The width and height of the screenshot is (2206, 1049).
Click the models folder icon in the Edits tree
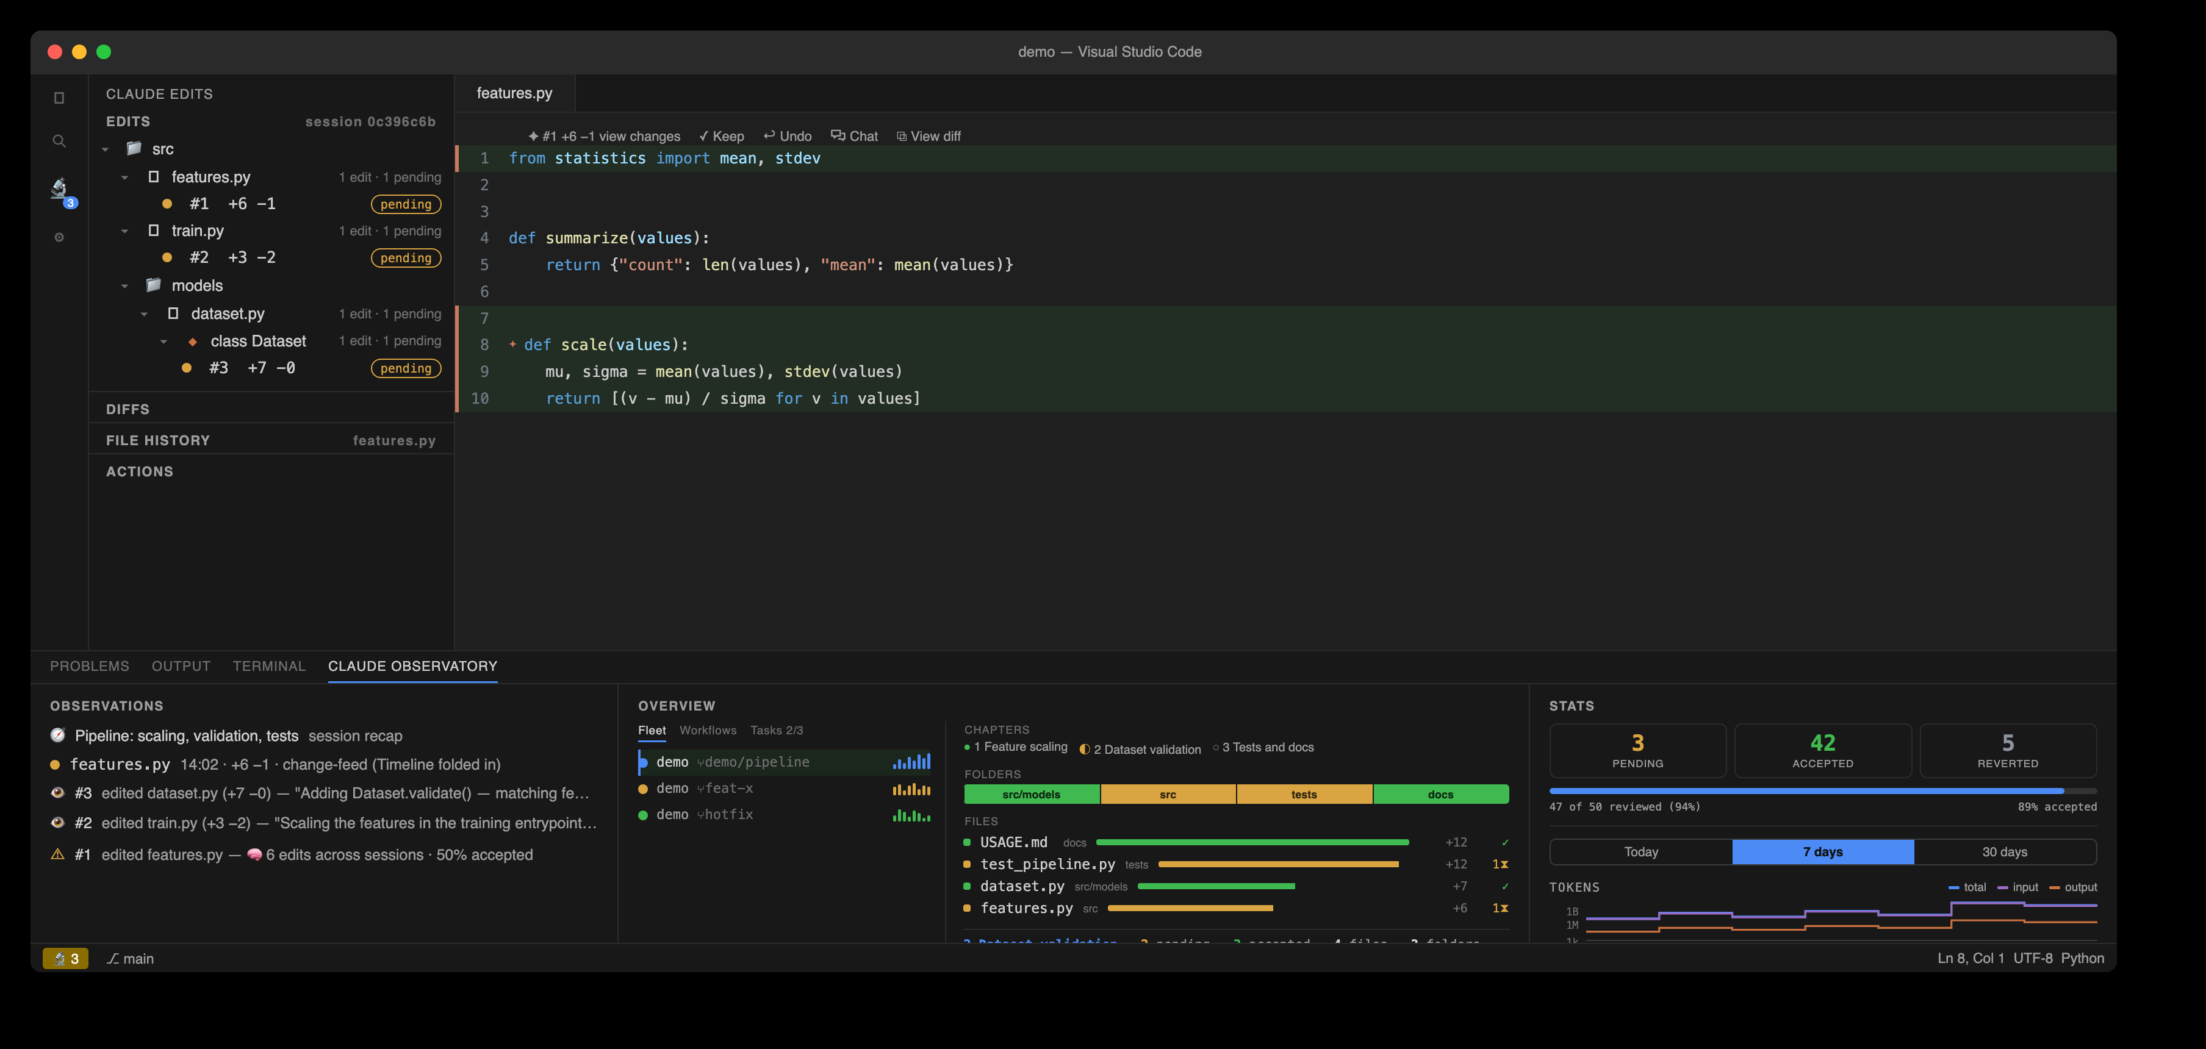pyautogui.click(x=153, y=284)
